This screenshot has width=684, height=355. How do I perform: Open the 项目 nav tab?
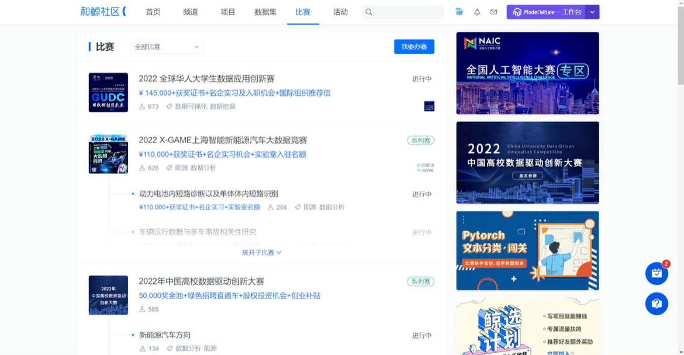tap(228, 12)
